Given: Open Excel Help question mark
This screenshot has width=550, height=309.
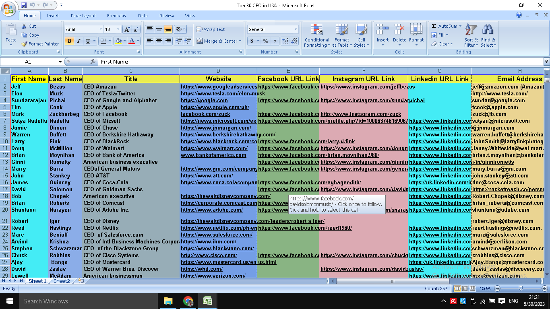Looking at the screenshot, I should tap(519, 15).
